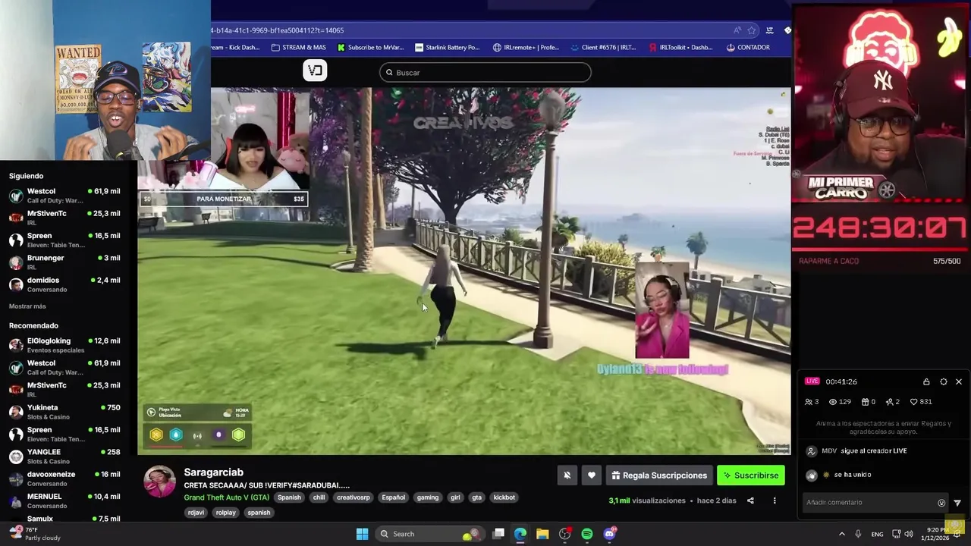Open Yukineta recommended channel

64,412
